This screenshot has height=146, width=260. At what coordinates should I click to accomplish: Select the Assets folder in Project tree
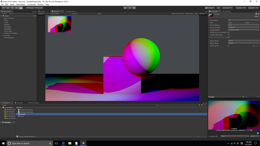click(6, 122)
